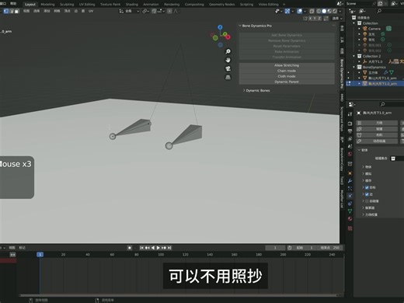The image size is (404, 303).
Task: Open the Material properties tab
Action: pos(350,219)
